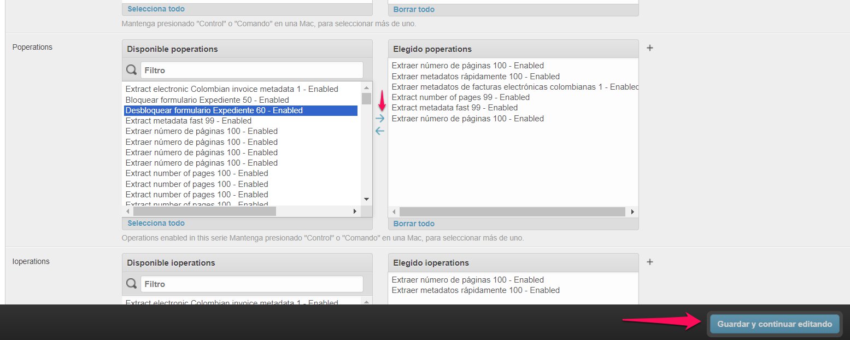Select Extract metadata fast 99 in available list
The height and width of the screenshot is (340, 850).
tap(188, 121)
